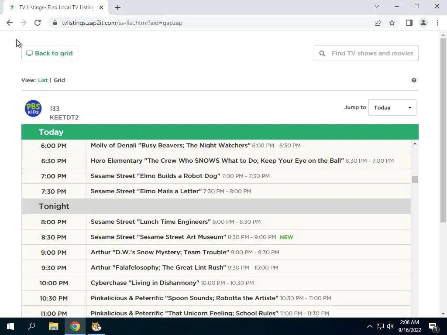
Task: Open Sesame Street Art Museum listing
Action: coord(158,237)
